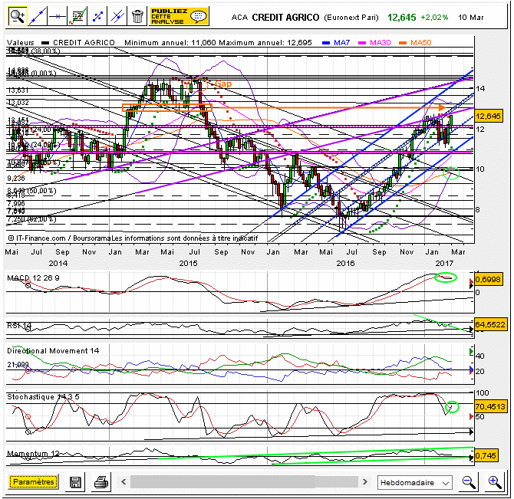Click the IT-Finance.com / Boursorama credit
The height and width of the screenshot is (499, 514).
point(61,238)
